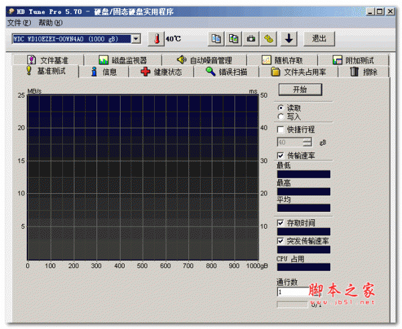Switch to the 自动噪音管理 tab

point(204,60)
